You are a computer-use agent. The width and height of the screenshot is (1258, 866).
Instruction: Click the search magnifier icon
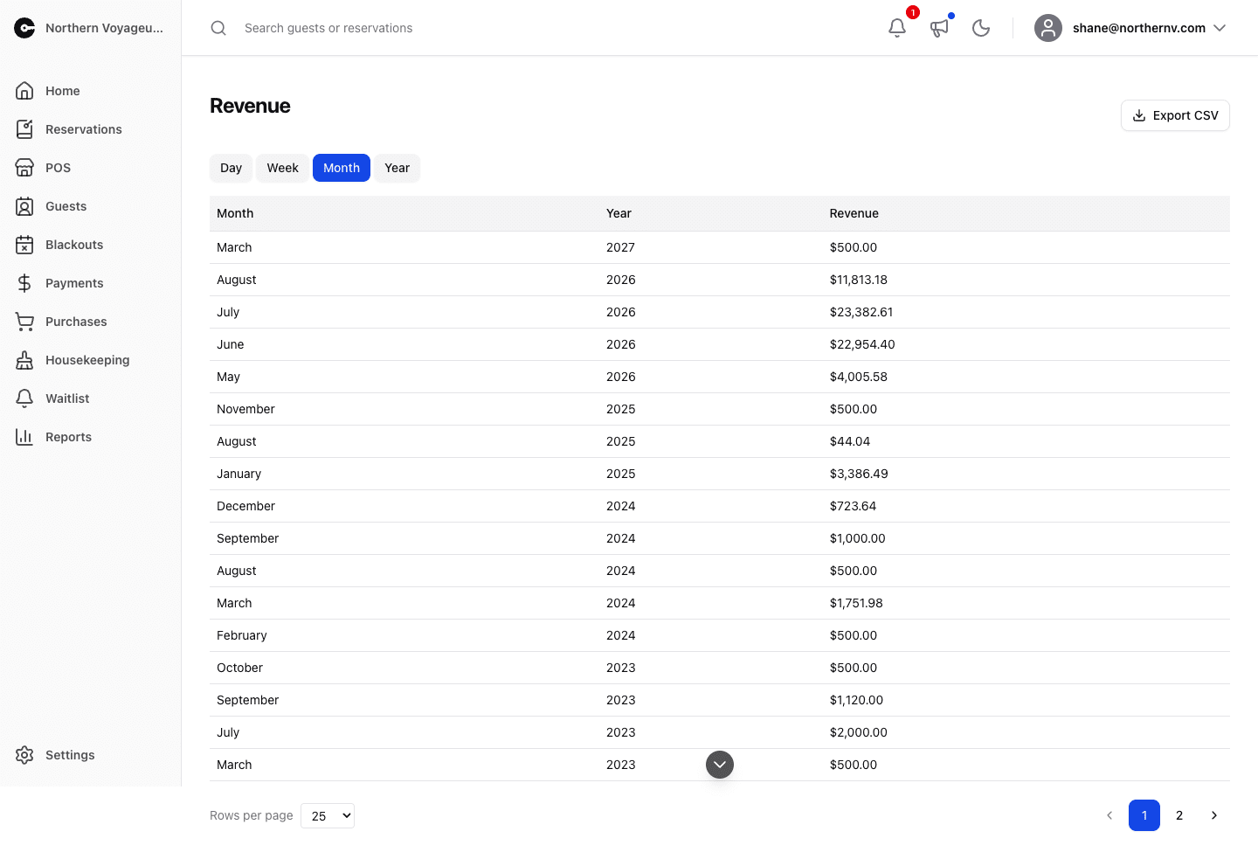(x=218, y=28)
